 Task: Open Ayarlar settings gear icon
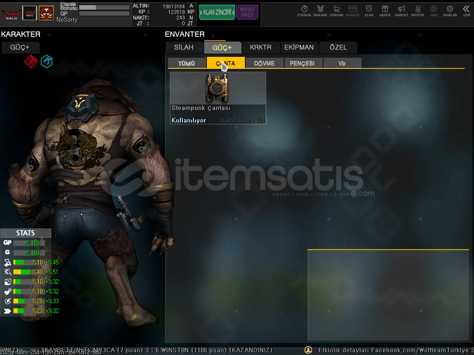point(450,11)
